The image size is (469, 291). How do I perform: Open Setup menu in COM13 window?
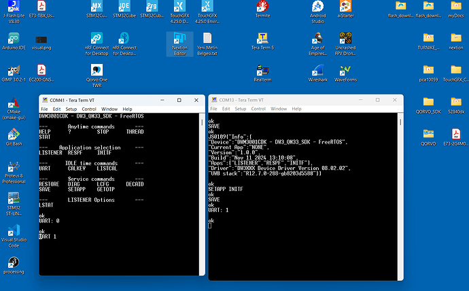click(x=241, y=109)
